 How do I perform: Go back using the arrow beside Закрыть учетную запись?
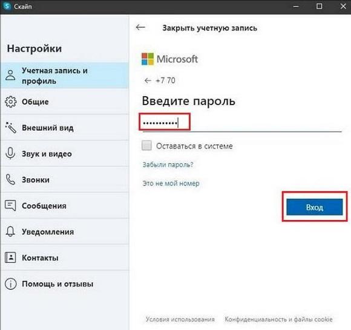[140, 28]
